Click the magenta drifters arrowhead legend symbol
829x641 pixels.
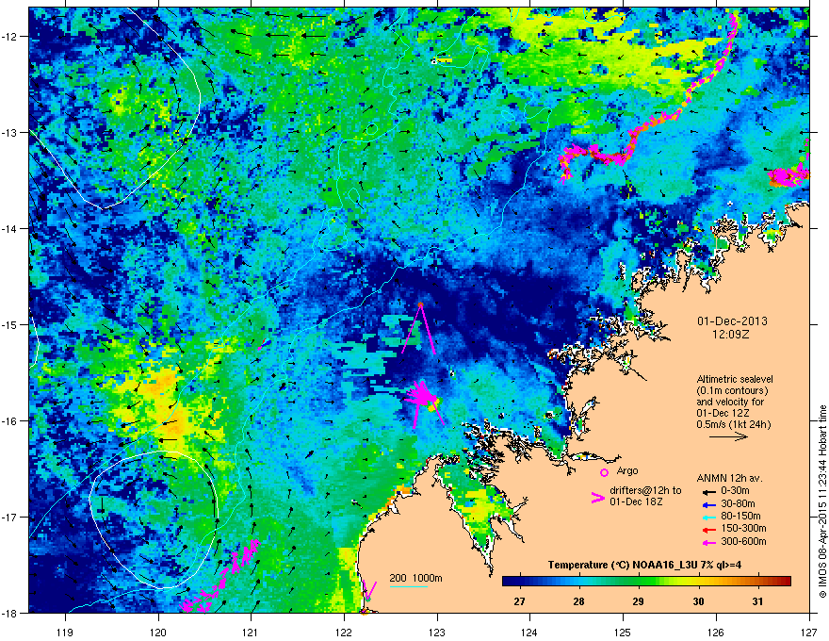597,498
